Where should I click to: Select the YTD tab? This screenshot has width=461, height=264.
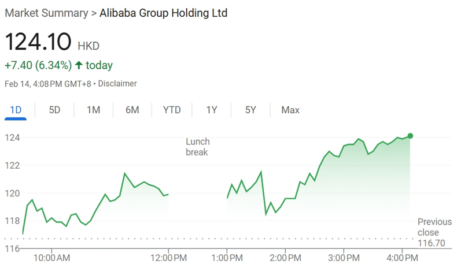coord(172,110)
